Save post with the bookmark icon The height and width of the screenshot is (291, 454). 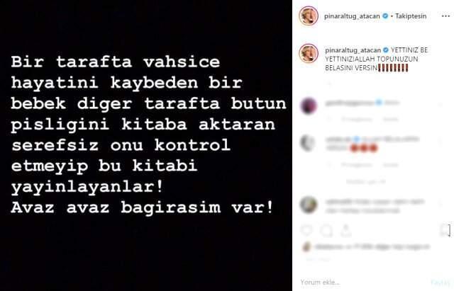pos(445,230)
